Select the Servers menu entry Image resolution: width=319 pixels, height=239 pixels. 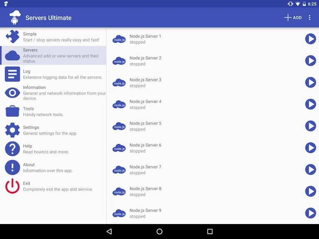(x=54, y=56)
